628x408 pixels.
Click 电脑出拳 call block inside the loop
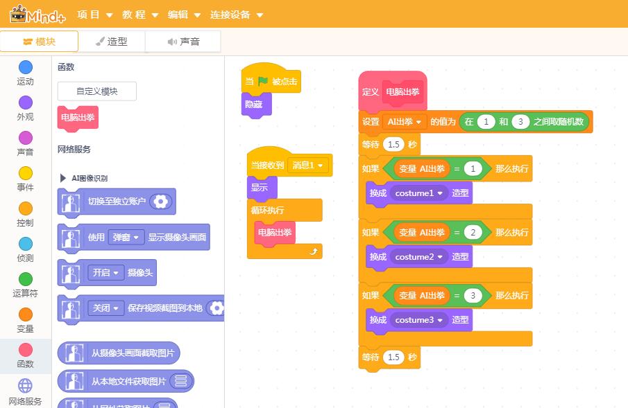pos(275,232)
